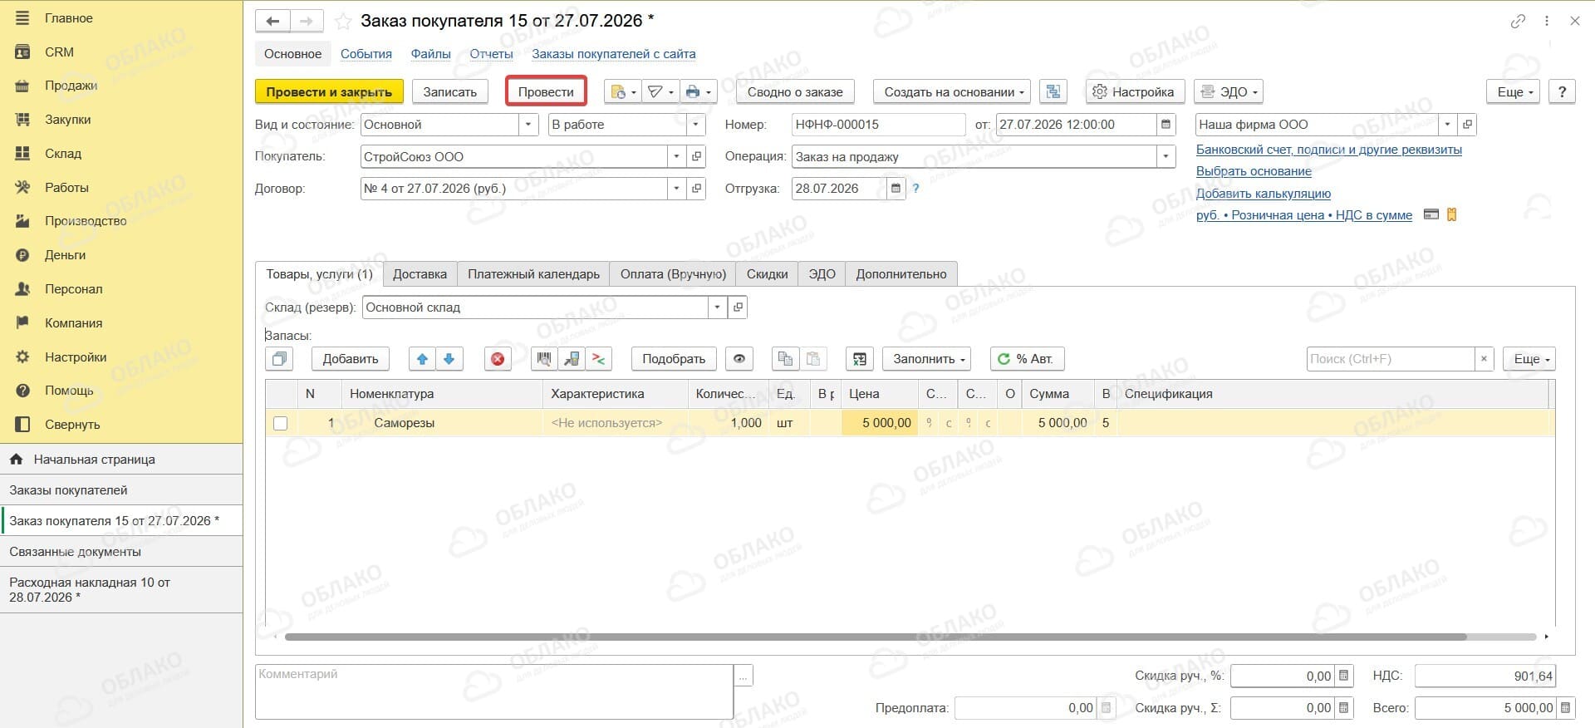Viewport: 1595px width, 728px height.
Task: Switch to Платежный календарь tab
Action: coord(533,274)
